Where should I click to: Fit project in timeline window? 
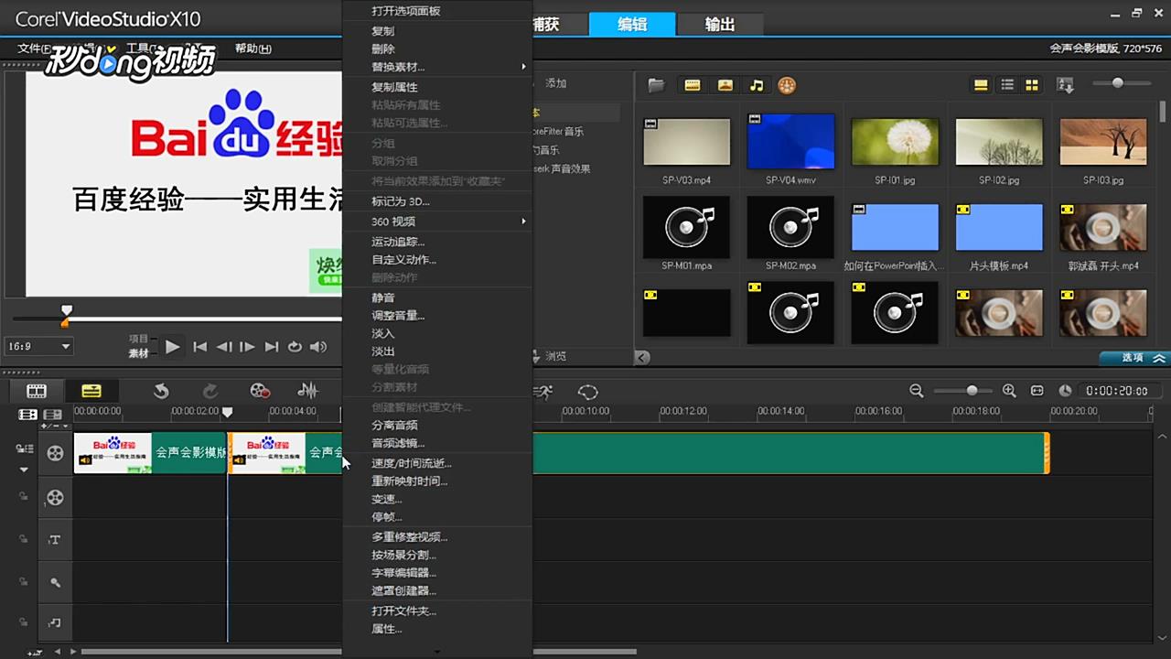1037,391
